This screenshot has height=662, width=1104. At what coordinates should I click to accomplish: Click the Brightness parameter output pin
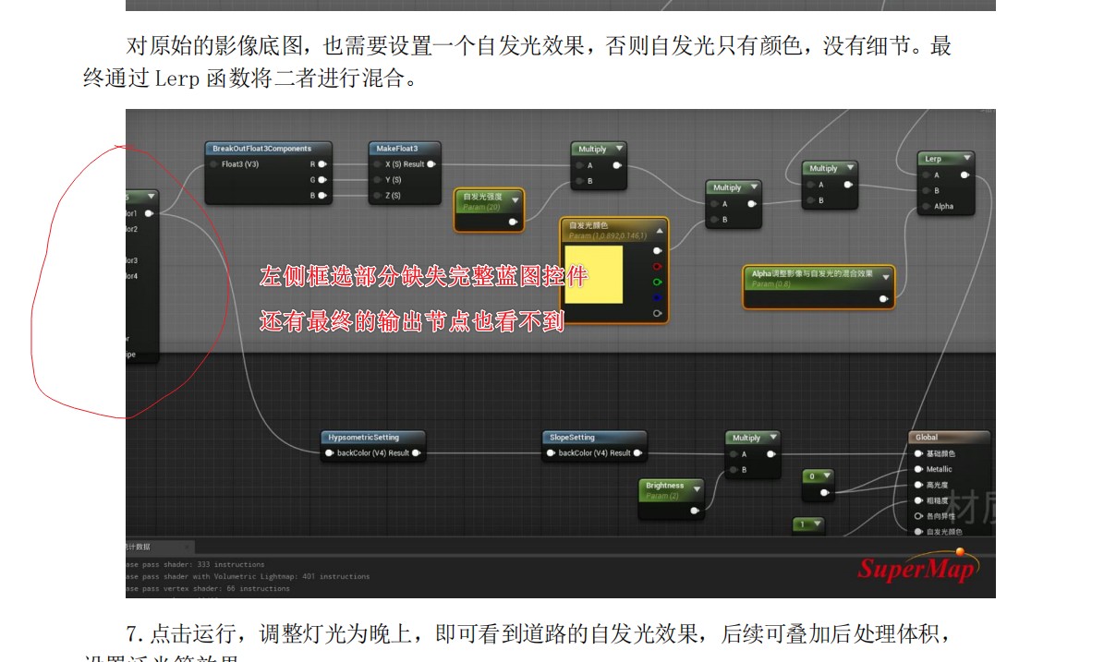694,510
